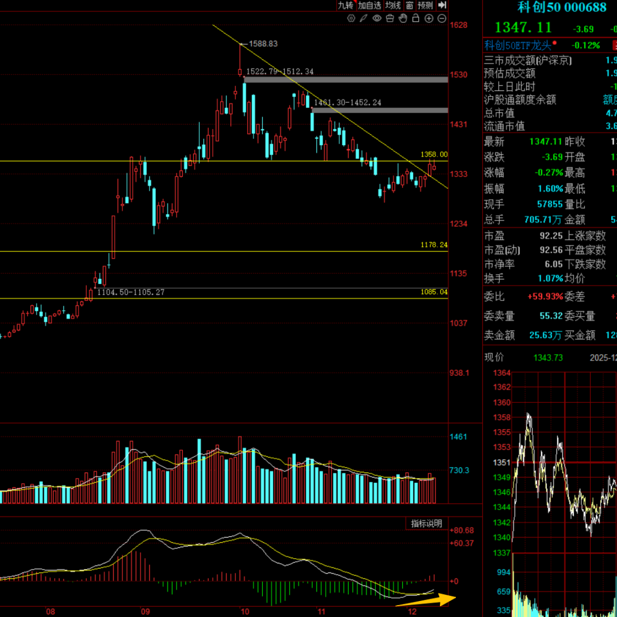Open the 指标说明 indicator description
Screen dimensions: 617x617
(x=427, y=523)
